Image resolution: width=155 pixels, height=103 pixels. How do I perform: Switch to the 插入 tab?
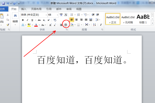tap(24, 9)
